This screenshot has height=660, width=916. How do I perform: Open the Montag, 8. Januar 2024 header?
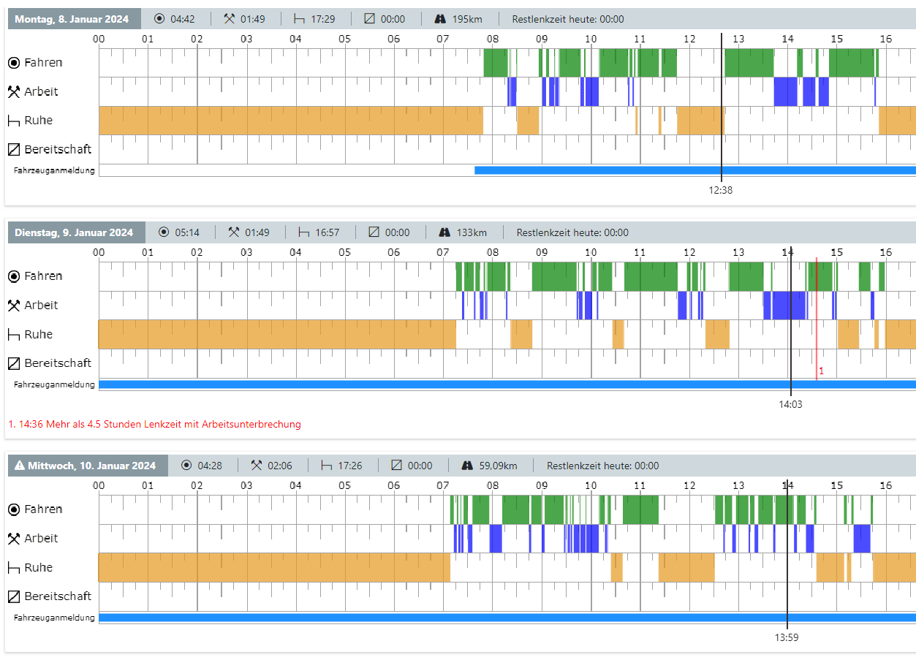pyautogui.click(x=72, y=19)
